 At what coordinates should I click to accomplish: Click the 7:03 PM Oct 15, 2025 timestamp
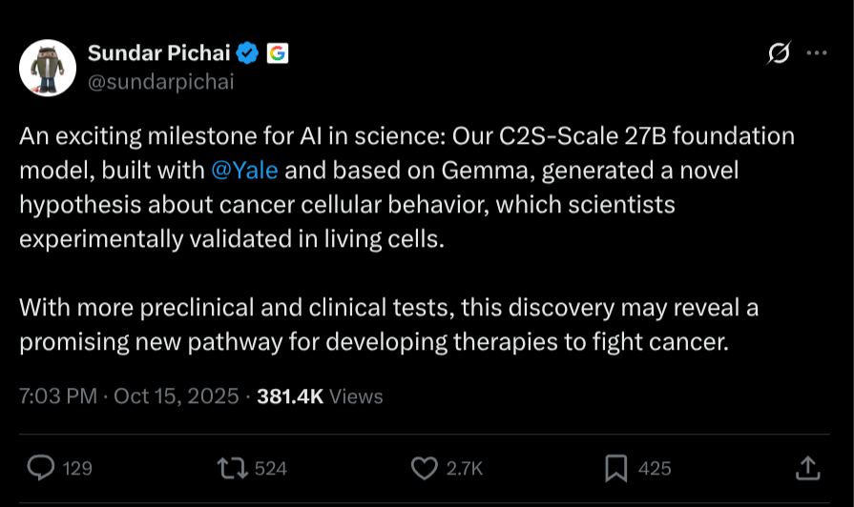tap(129, 396)
